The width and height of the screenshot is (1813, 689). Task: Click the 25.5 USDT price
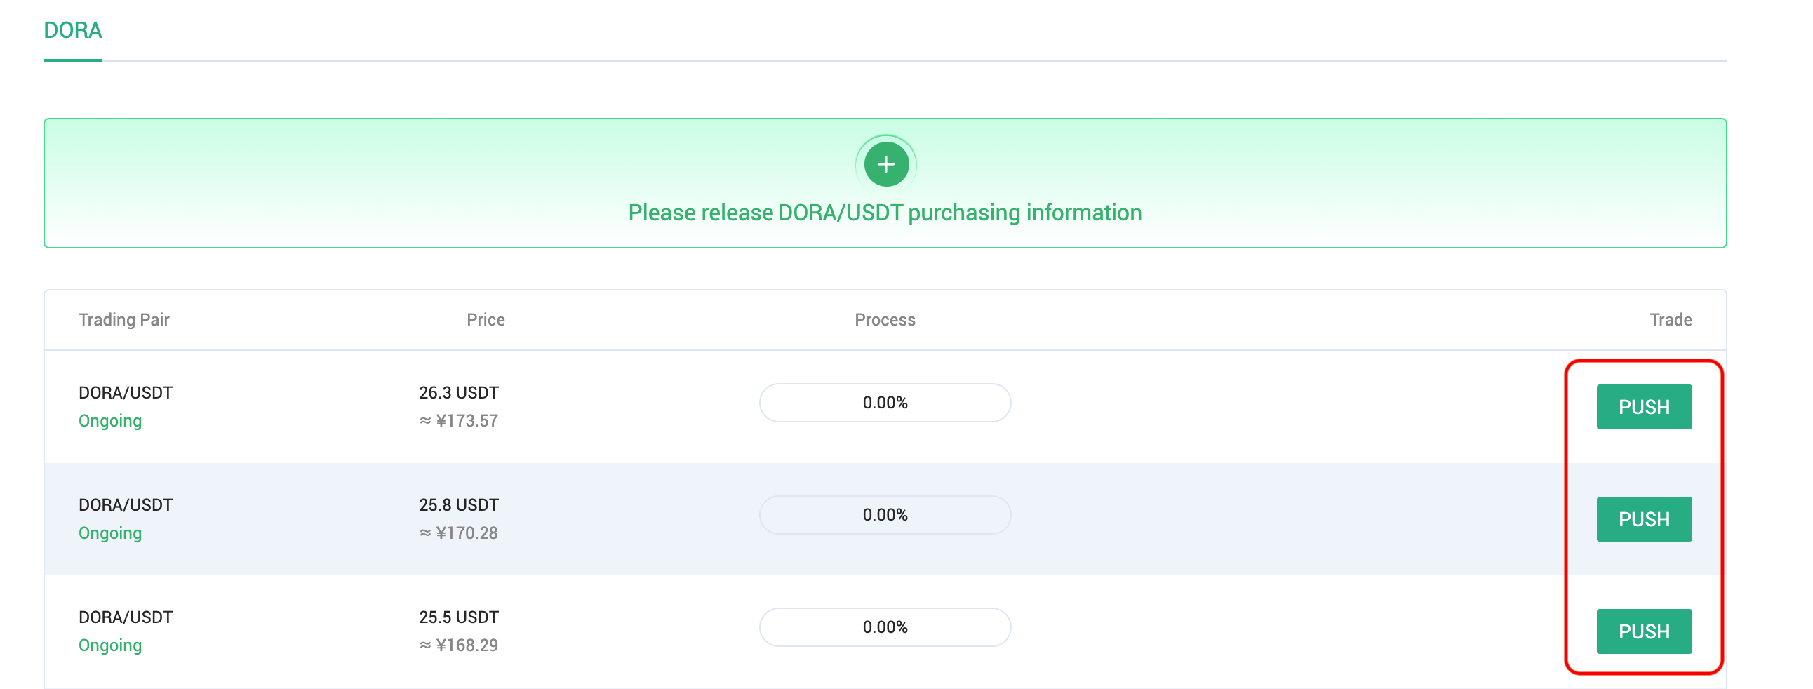tap(459, 617)
